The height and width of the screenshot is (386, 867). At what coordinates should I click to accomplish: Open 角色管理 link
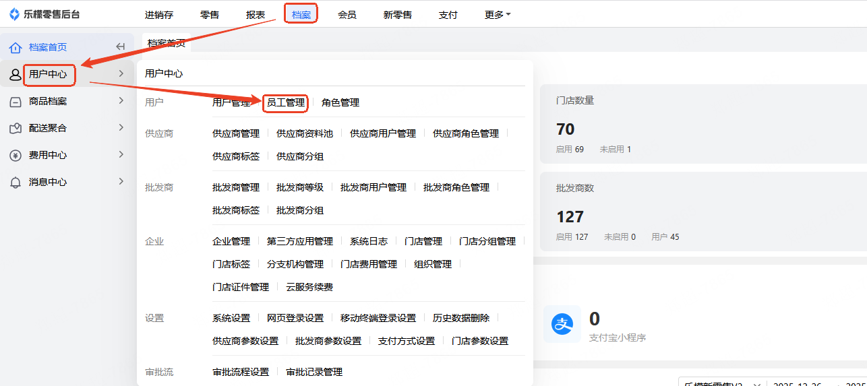340,102
